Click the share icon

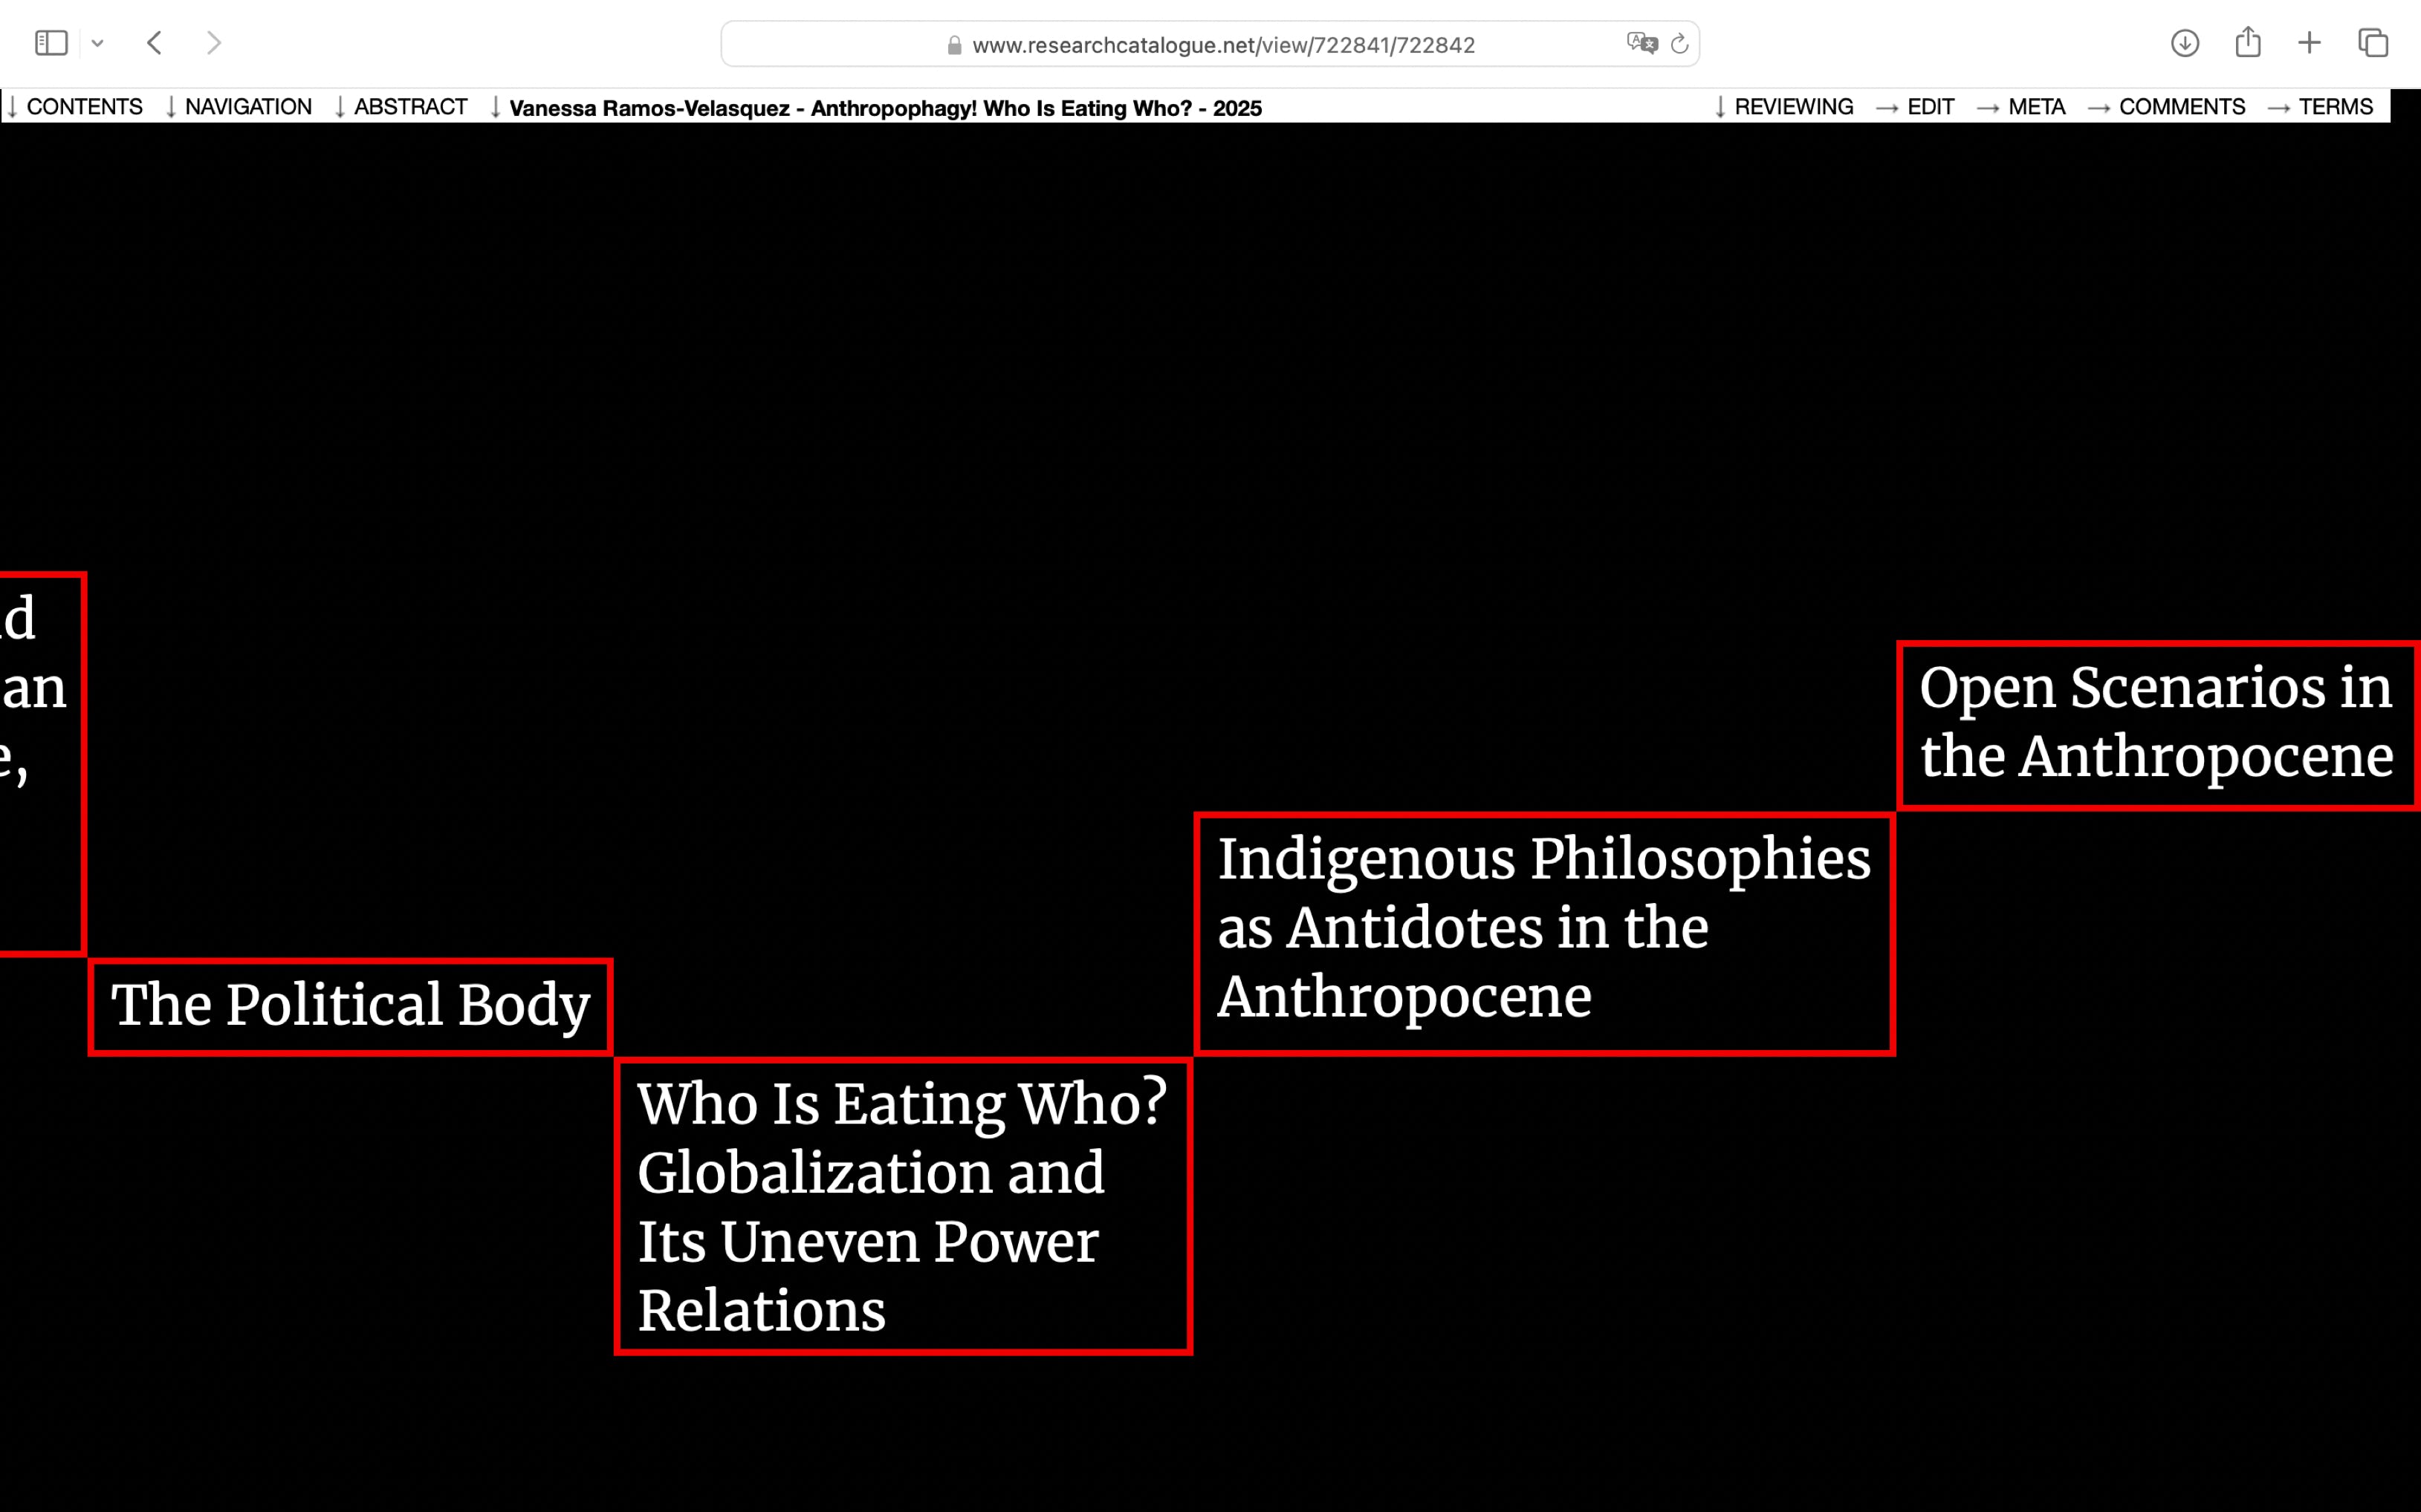click(2248, 42)
